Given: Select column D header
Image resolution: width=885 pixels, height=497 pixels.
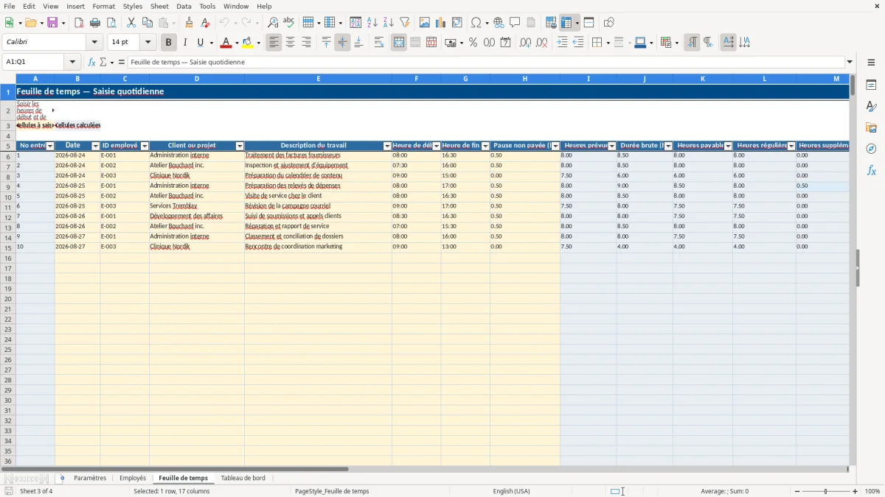Looking at the screenshot, I should (x=197, y=79).
